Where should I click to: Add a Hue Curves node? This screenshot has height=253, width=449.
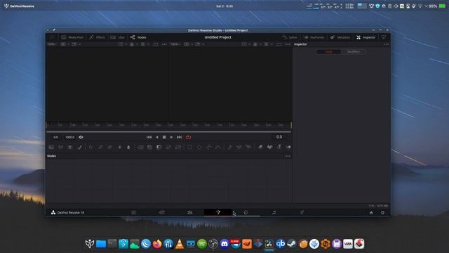coord(110,147)
